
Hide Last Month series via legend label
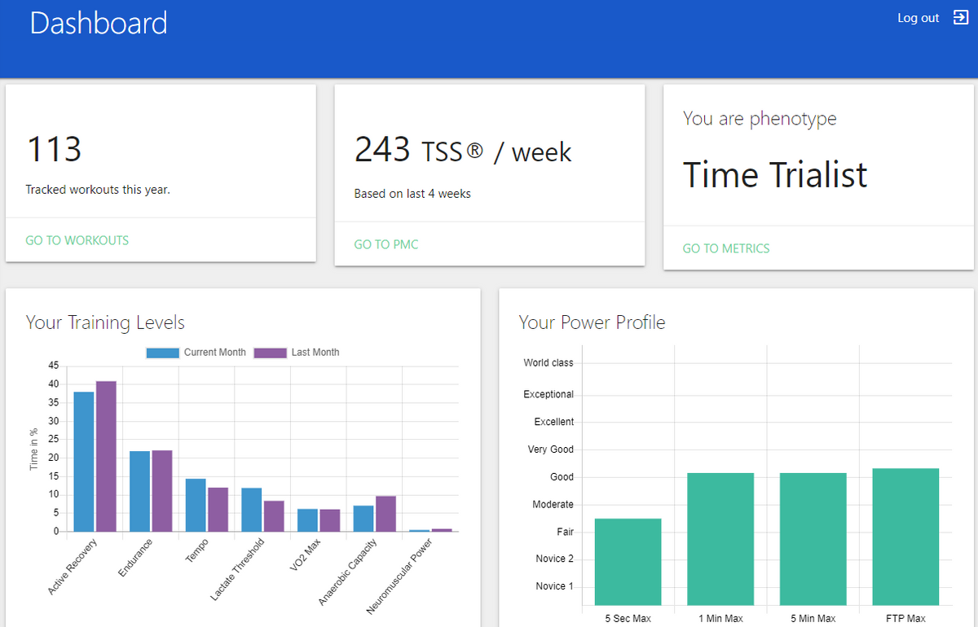(x=315, y=353)
